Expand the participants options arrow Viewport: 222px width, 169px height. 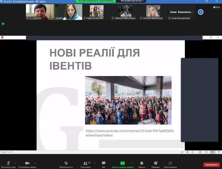point(95,163)
